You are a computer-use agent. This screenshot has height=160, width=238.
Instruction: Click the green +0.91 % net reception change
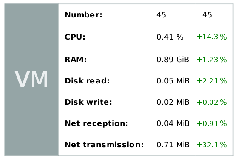point(212,123)
